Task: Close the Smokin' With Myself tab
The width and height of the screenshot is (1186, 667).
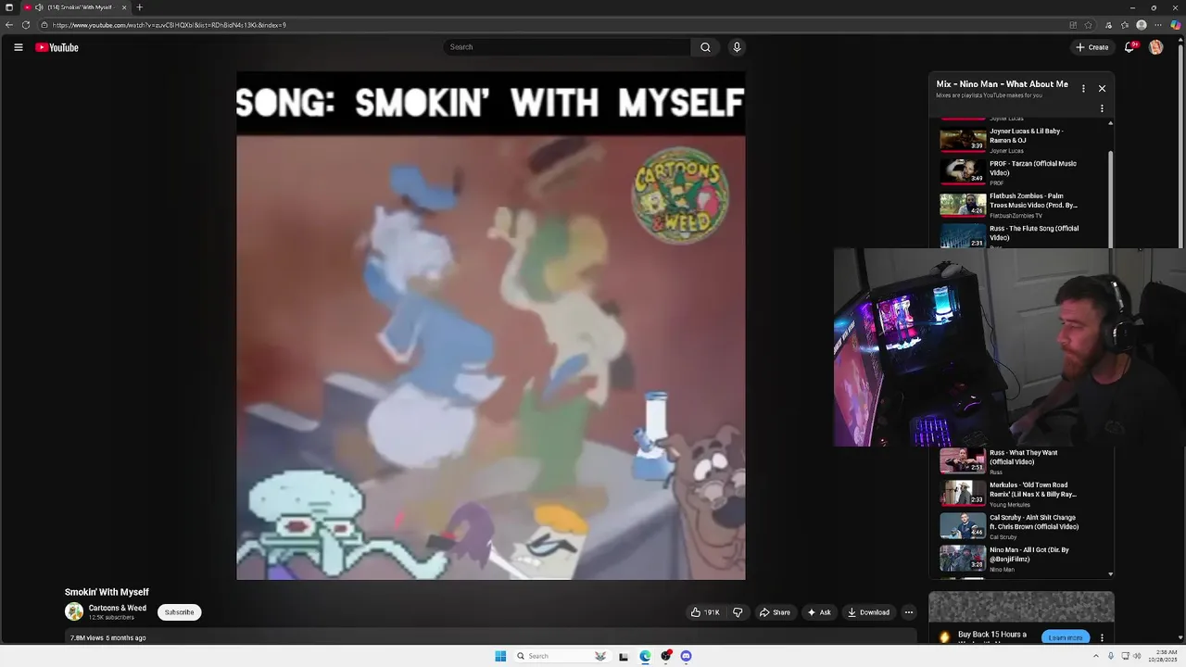Action: (124, 7)
